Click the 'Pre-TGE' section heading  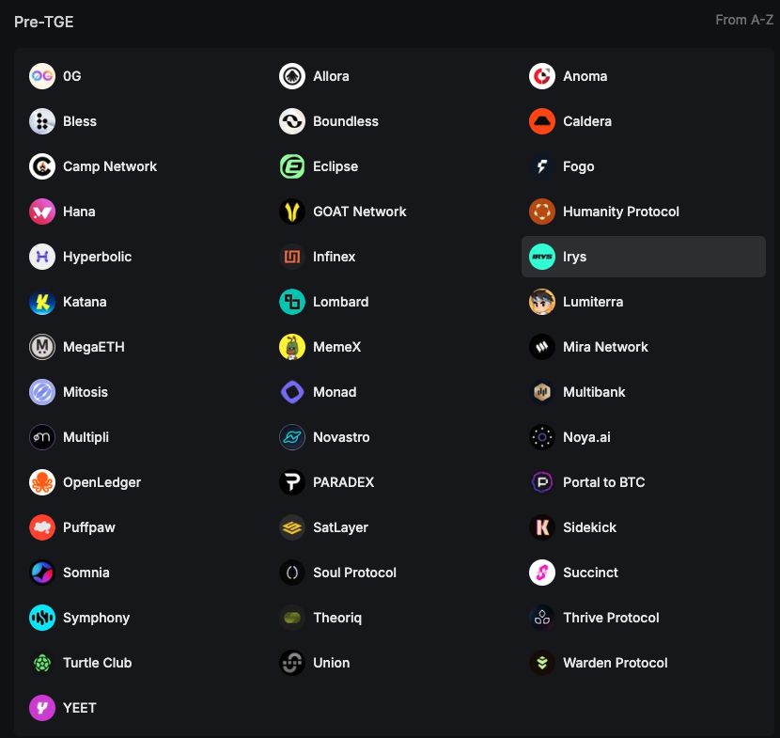(44, 22)
